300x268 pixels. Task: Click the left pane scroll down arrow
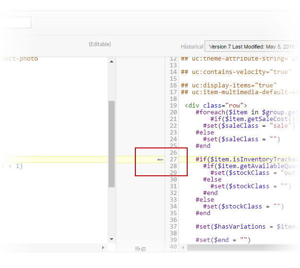pyautogui.click(x=112, y=239)
